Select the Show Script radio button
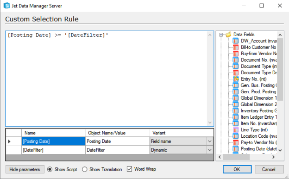Screen dimensions: 289x179 tap(50, 169)
